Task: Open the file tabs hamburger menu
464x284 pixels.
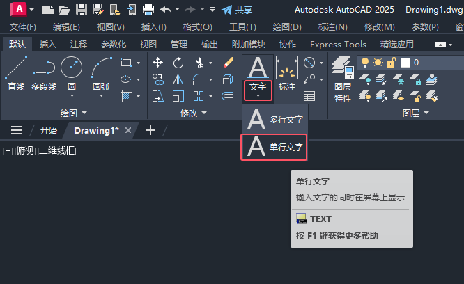Action: 17,130
